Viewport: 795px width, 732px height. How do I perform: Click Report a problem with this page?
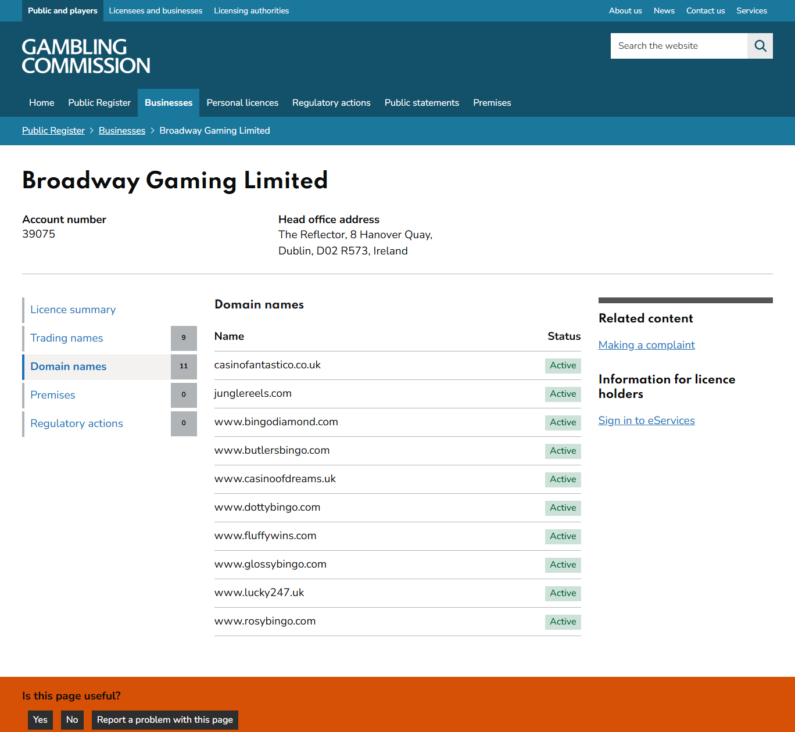[x=165, y=720]
